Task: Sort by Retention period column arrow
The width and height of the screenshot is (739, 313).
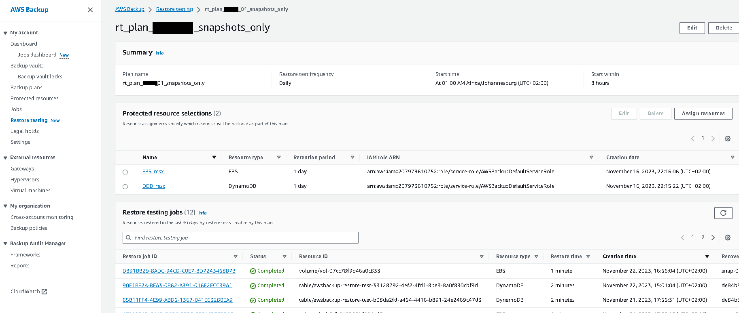Action: [353, 158]
